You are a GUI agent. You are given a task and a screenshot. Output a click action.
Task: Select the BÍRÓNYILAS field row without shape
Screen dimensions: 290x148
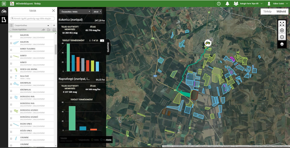click(31, 91)
